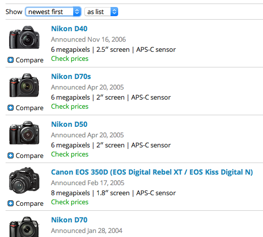Open the Nikon D50 title link
This screenshot has width=263, height=237.
click(69, 124)
